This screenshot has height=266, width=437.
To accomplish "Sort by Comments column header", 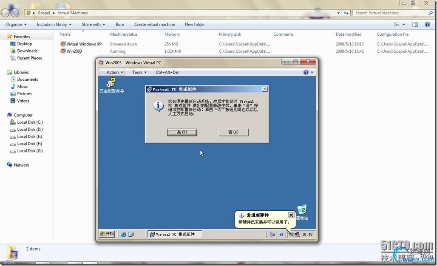I will pos(283,34).
